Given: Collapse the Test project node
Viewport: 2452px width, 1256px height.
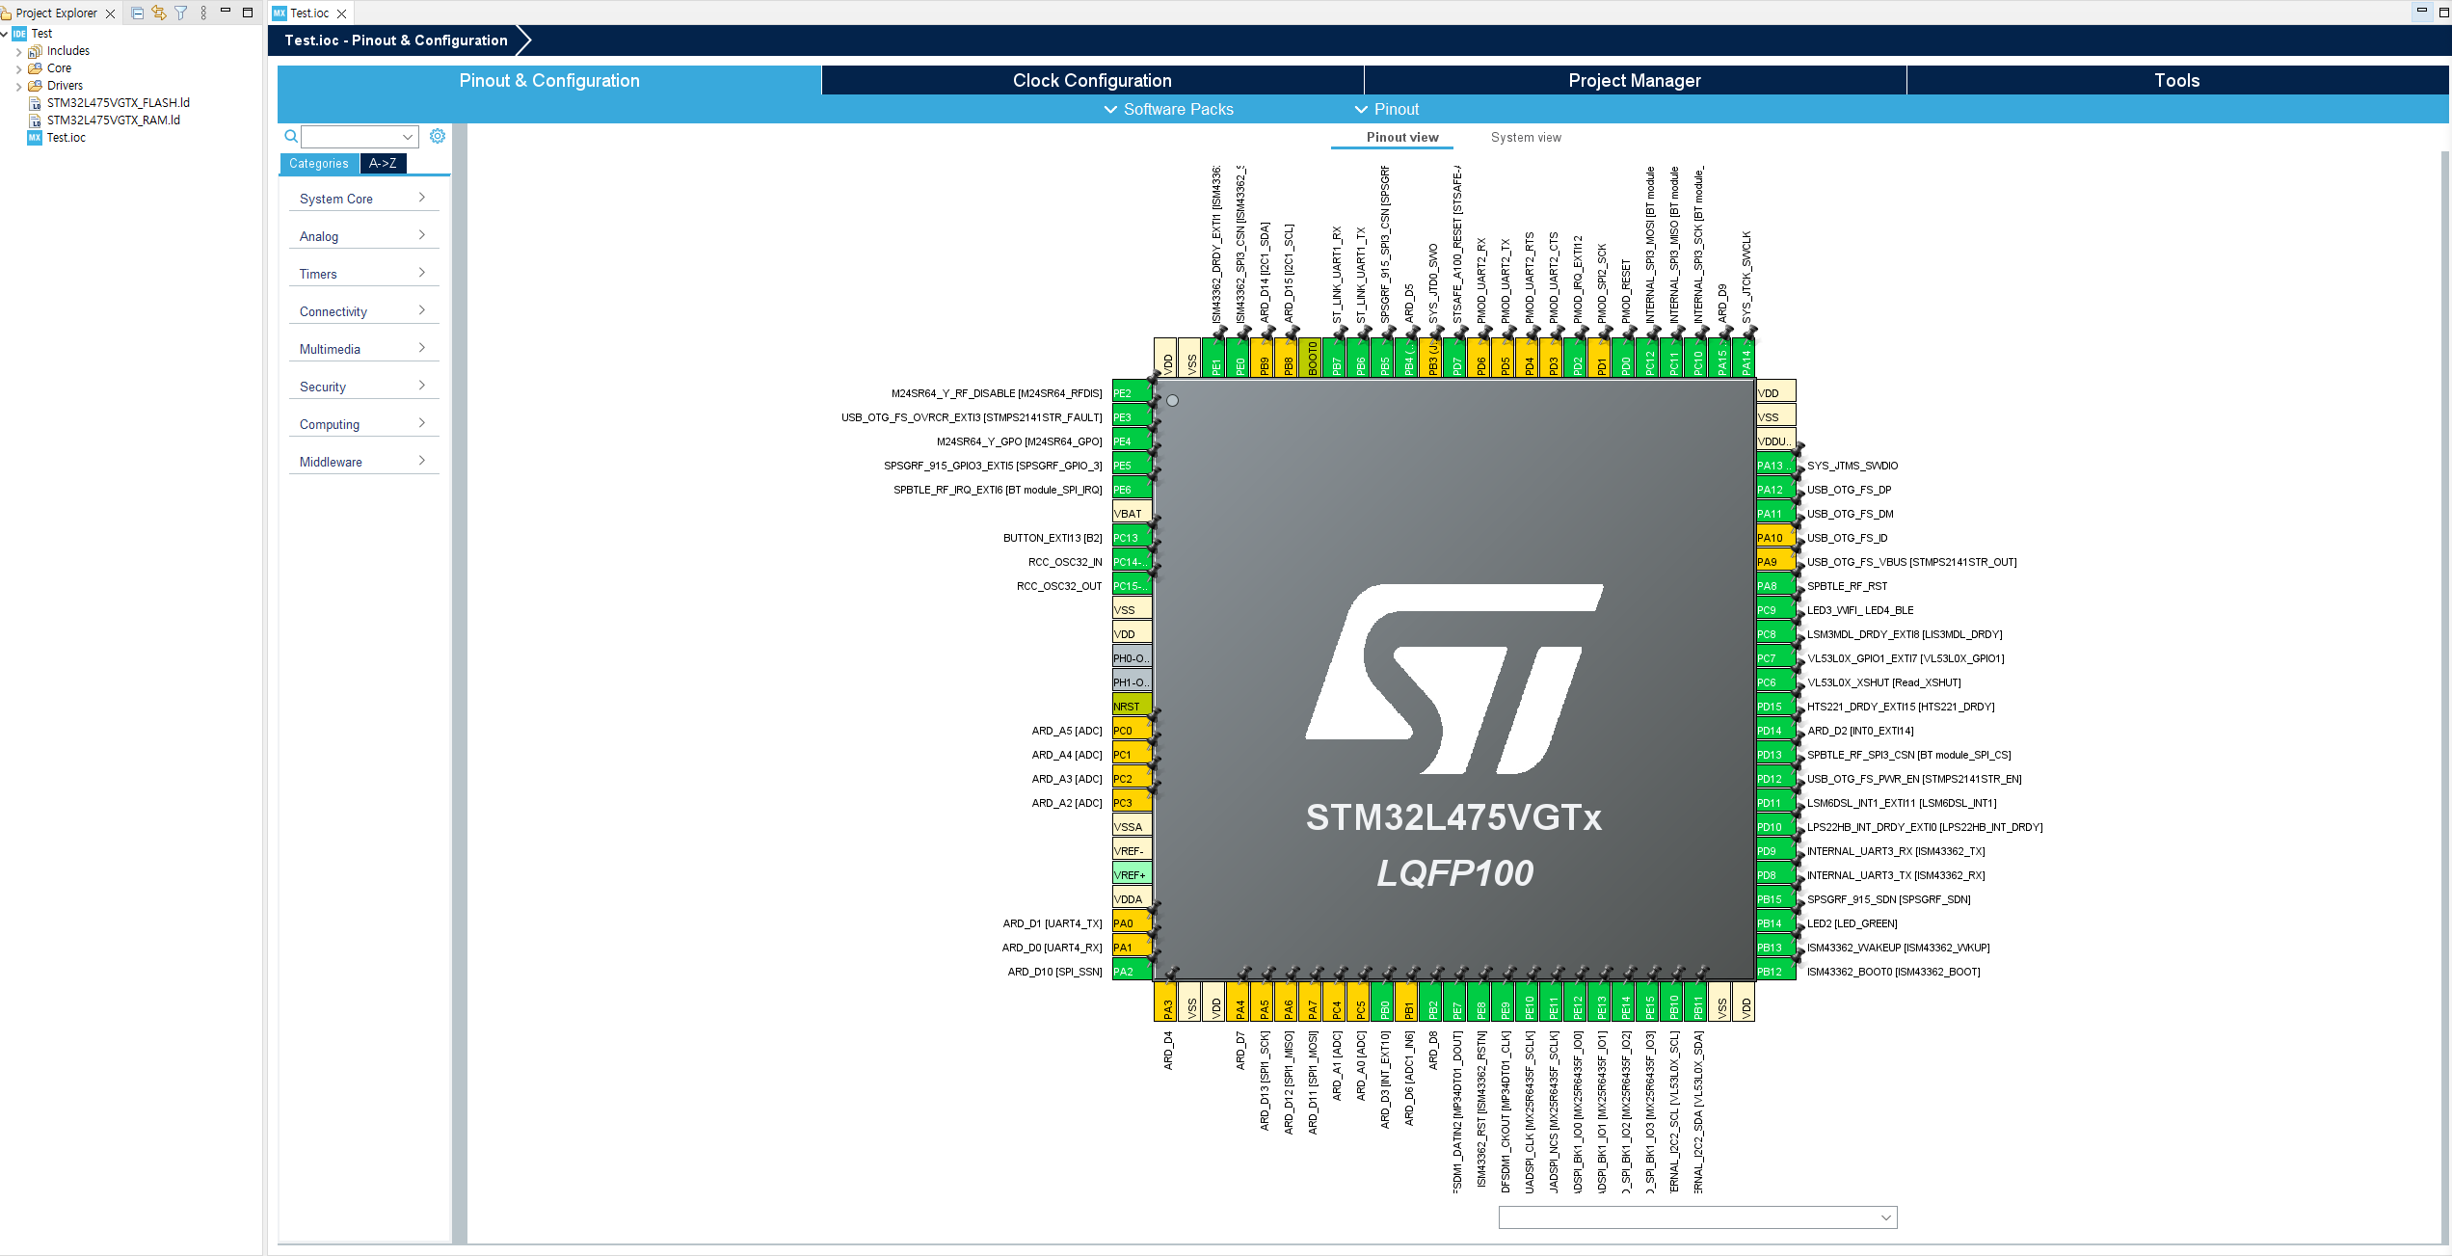Looking at the screenshot, I should click(x=5, y=34).
